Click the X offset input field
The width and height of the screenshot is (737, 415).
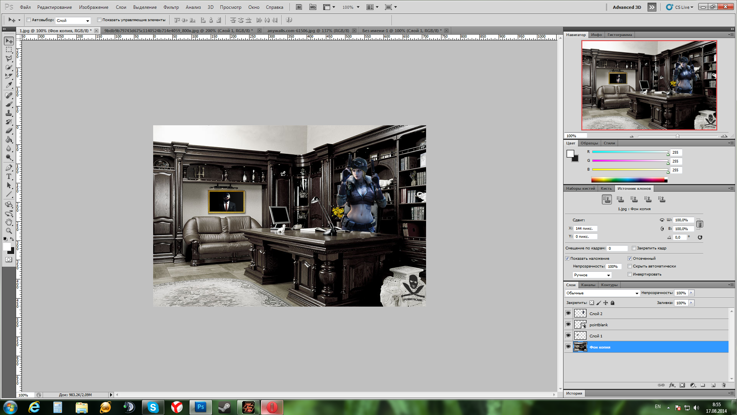tap(585, 229)
